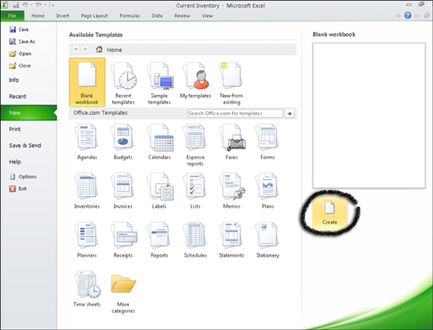The height and width of the screenshot is (330, 433).
Task: Open the Labels template category
Action: 159,191
